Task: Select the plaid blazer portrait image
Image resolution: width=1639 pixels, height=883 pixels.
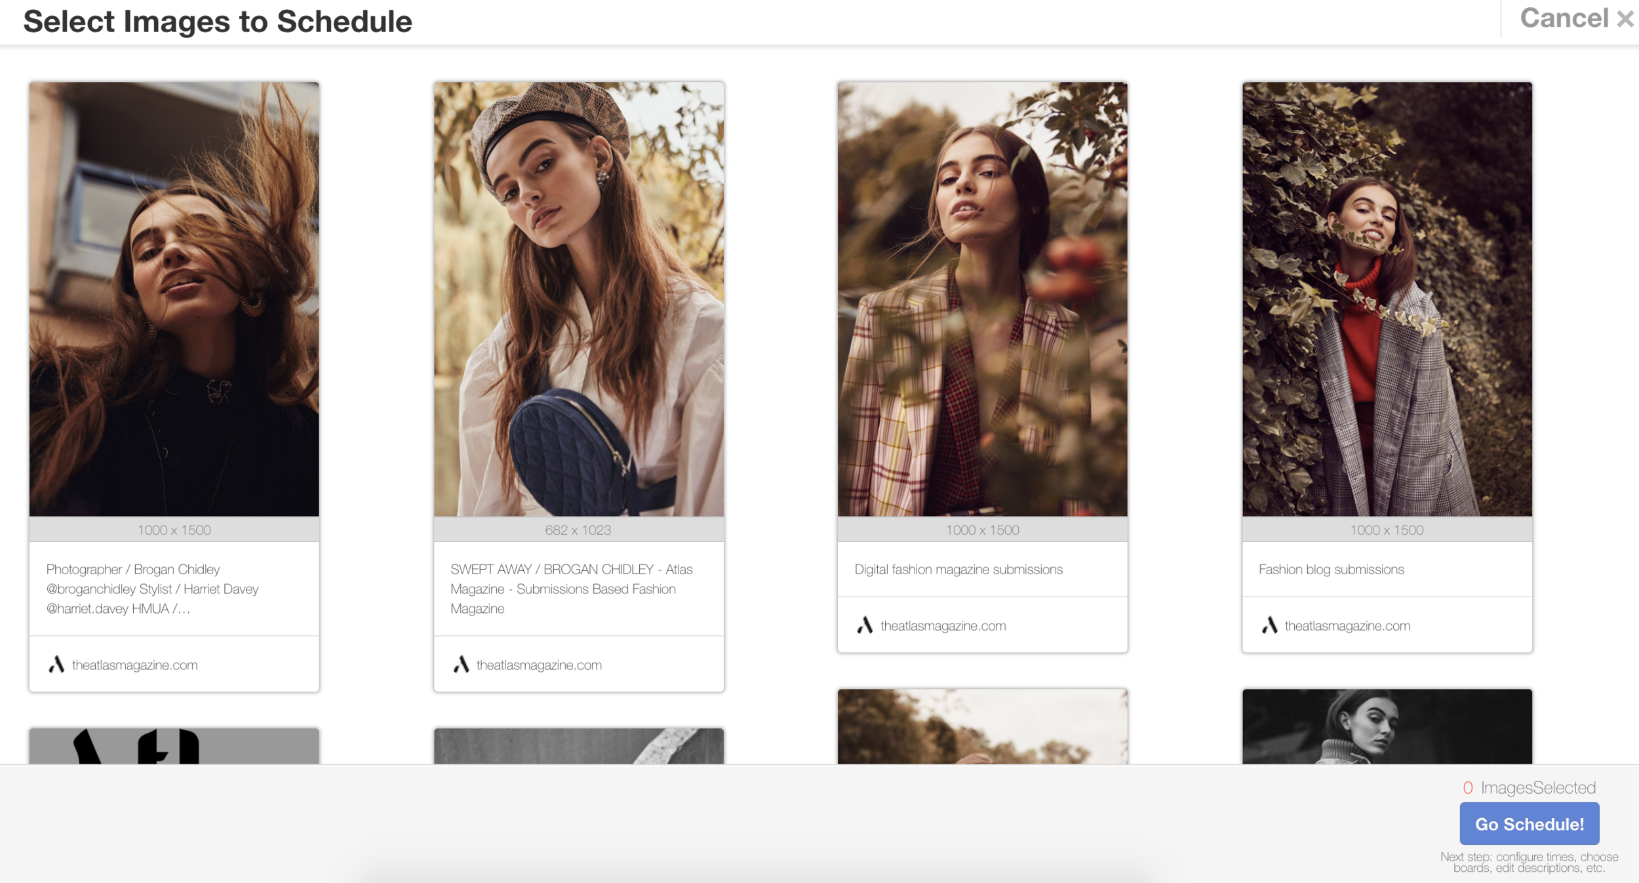Action: [982, 299]
